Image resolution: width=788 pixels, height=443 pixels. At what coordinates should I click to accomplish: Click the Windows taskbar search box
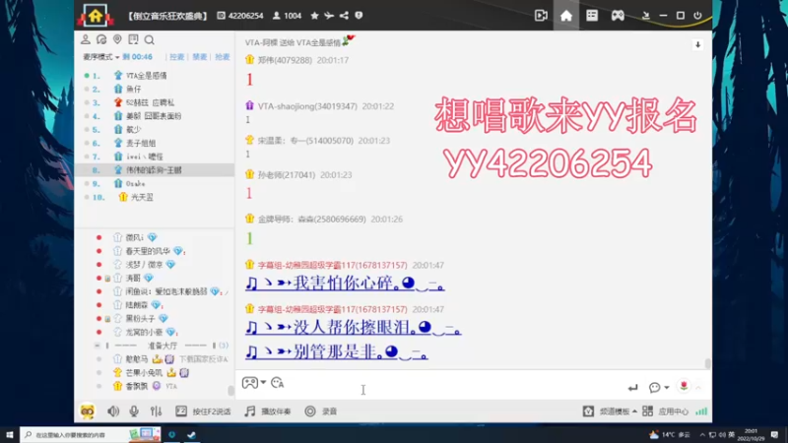coord(91,434)
